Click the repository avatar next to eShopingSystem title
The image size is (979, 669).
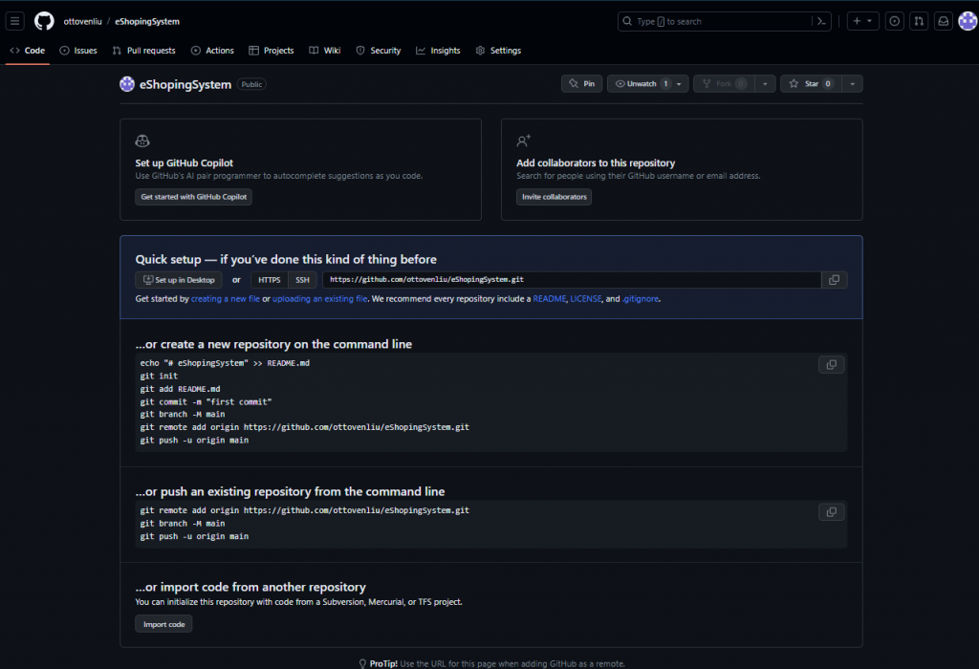click(127, 84)
